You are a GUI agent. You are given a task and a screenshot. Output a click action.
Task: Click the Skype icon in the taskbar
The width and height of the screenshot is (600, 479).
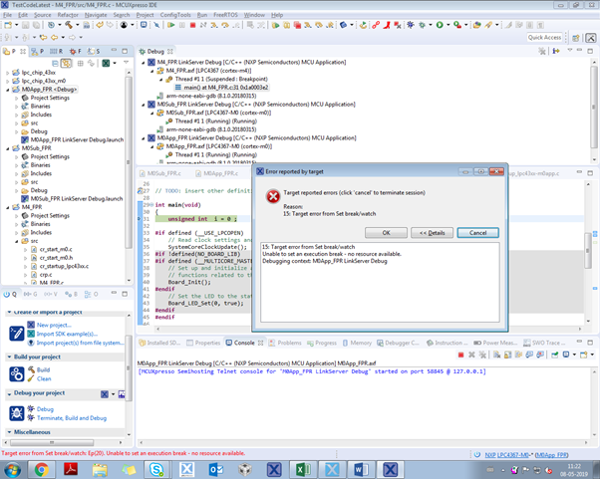(156, 469)
